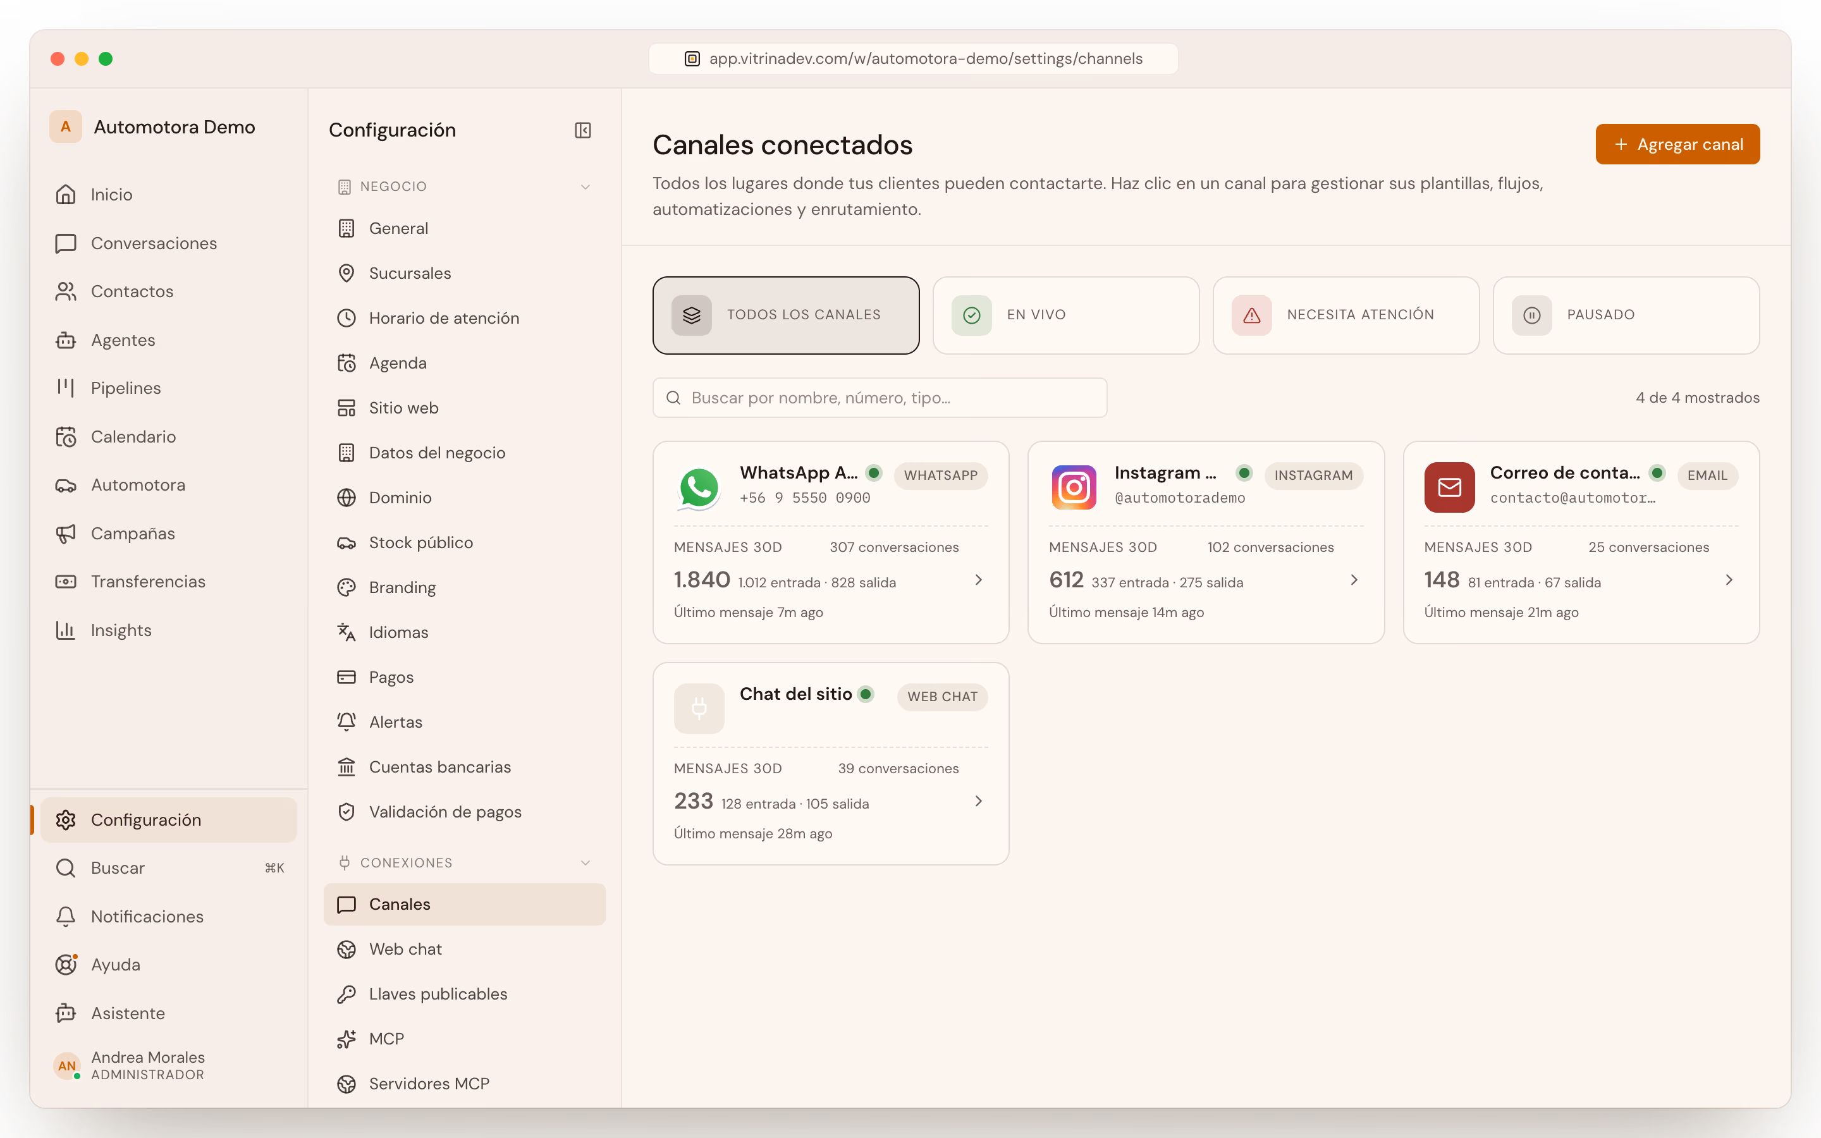Image resolution: width=1821 pixels, height=1138 pixels.
Task: Open Transferencias in sidebar
Action: coord(169,582)
